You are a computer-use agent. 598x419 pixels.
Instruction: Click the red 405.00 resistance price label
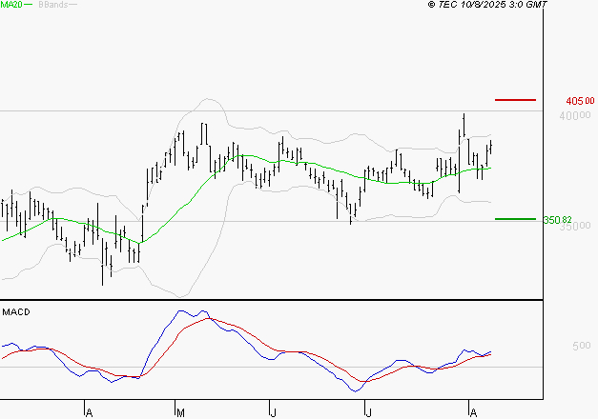tap(580, 101)
